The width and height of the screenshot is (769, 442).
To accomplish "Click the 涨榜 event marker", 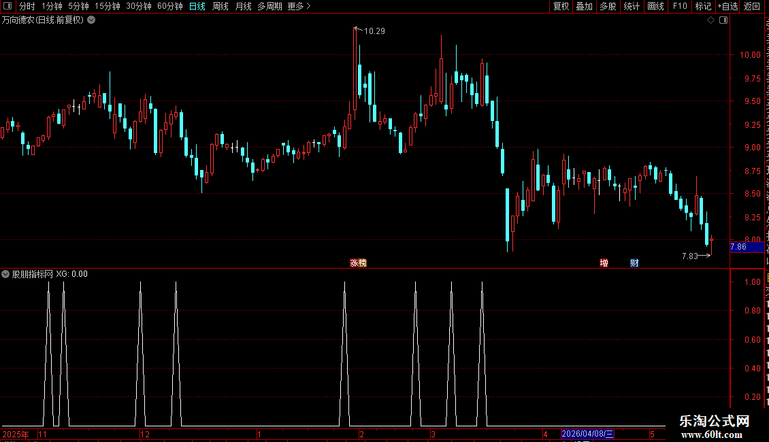I will pos(358,262).
